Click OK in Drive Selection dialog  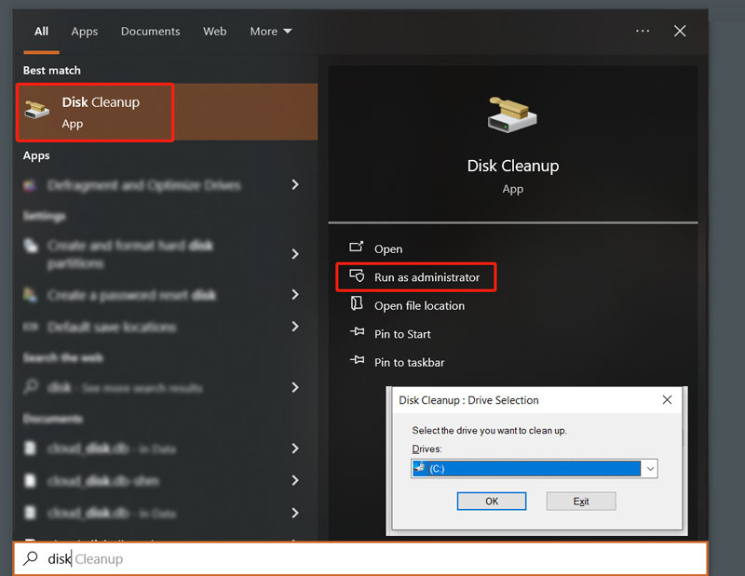coord(492,502)
